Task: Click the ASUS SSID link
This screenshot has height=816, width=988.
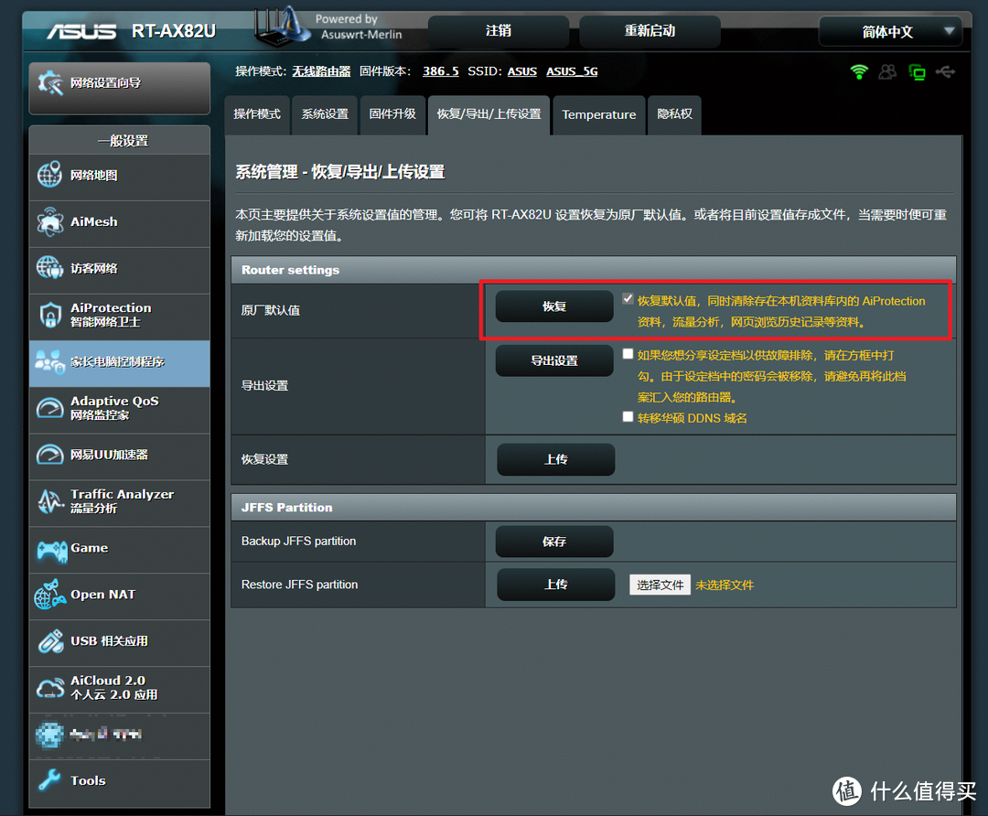Action: (522, 71)
